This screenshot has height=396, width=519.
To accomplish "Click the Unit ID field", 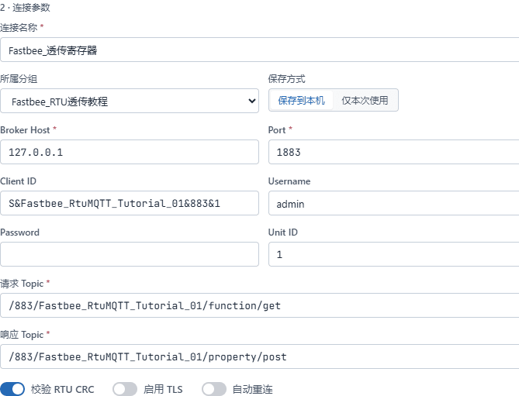I will (393, 254).
